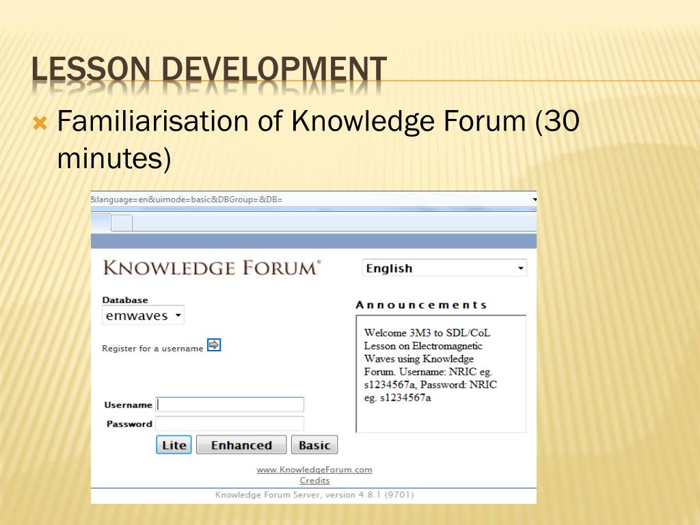This screenshot has width=700, height=525.
Task: Log in with the Basic button
Action: 314,444
